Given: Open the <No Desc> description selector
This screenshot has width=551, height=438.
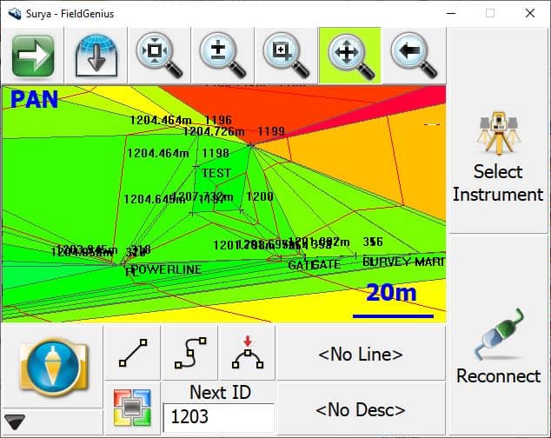Looking at the screenshot, I should coord(360,409).
